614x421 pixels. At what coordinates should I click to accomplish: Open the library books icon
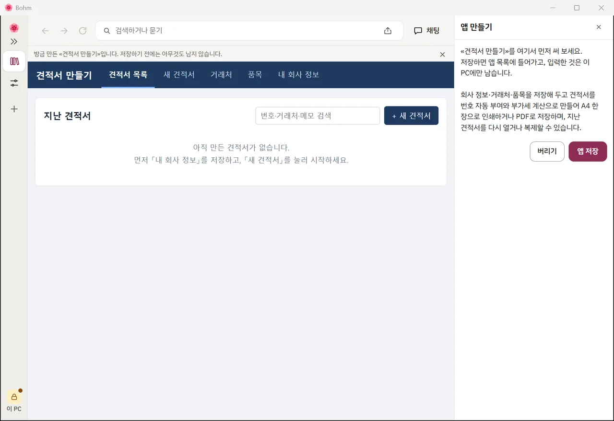pos(14,61)
